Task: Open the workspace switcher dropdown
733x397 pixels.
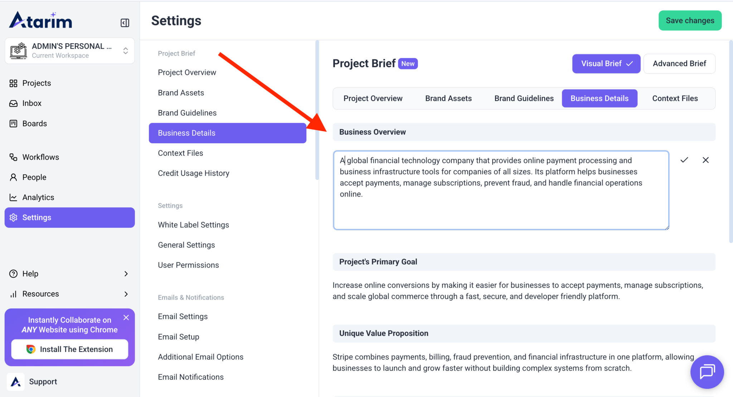Action: 125,51
